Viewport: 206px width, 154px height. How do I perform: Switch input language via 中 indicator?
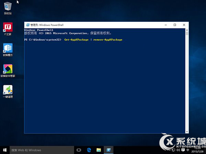(188, 150)
